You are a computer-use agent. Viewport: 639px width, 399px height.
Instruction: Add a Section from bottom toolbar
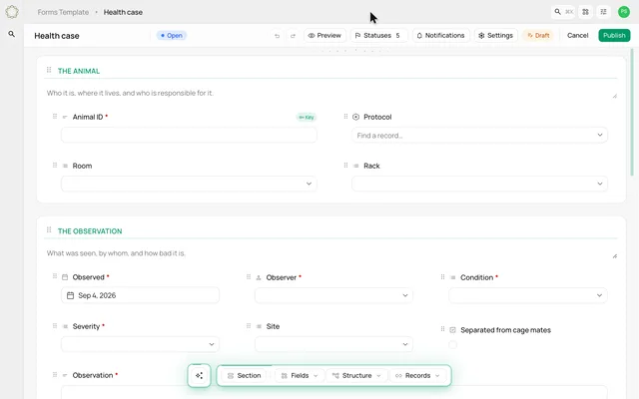tap(244, 375)
